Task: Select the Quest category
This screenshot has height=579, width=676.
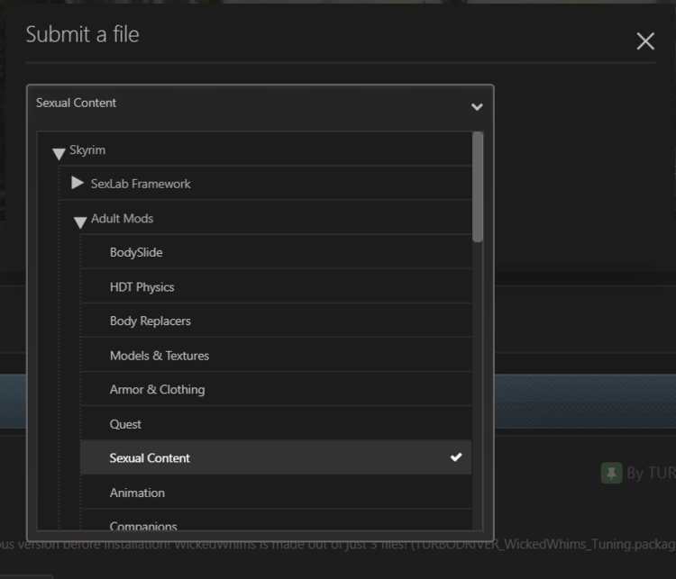Action: [x=276, y=423]
